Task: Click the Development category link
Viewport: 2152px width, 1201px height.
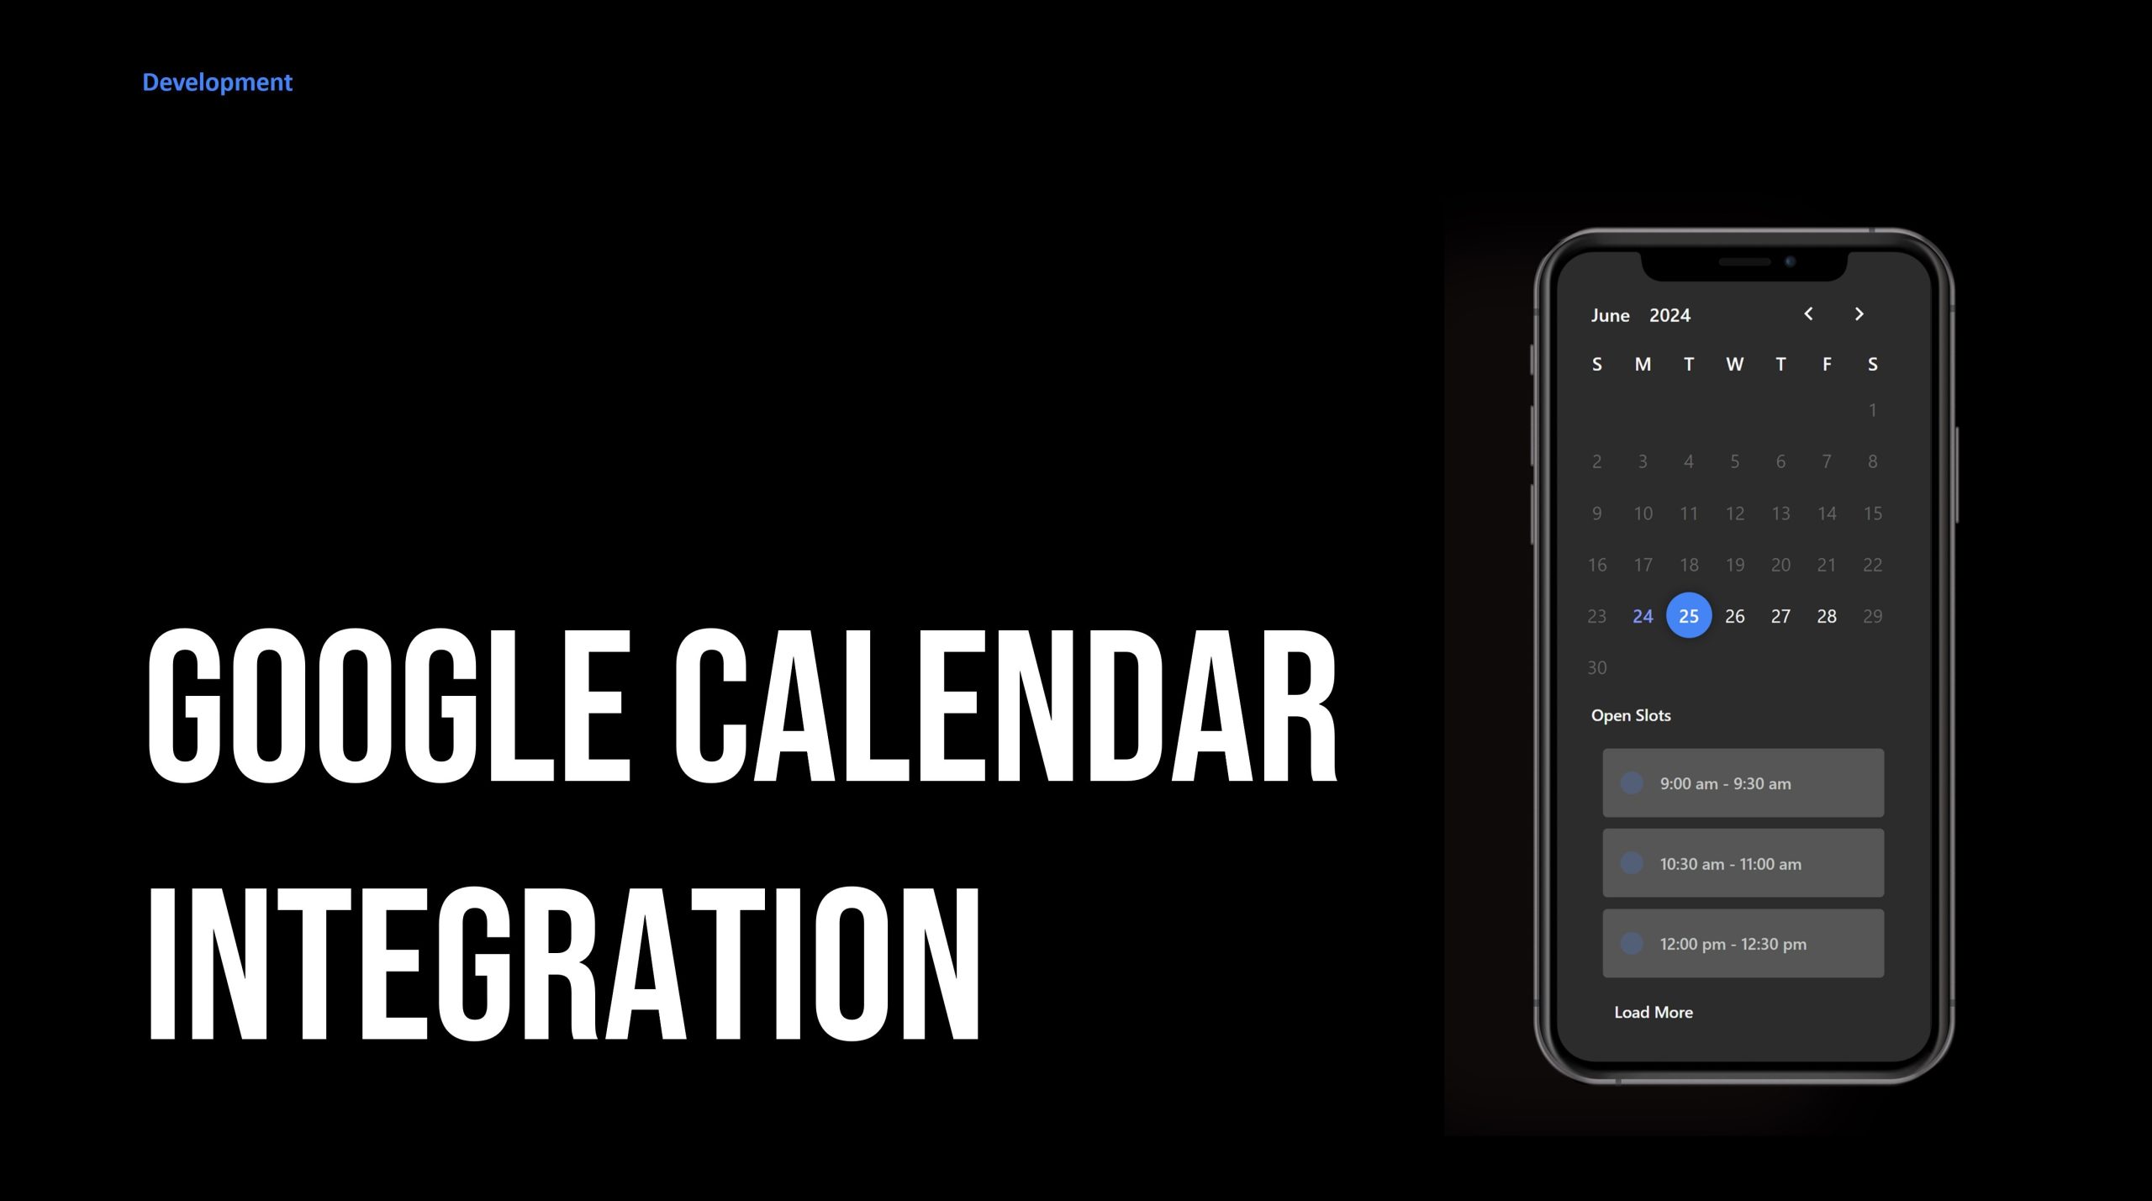Action: tap(217, 82)
